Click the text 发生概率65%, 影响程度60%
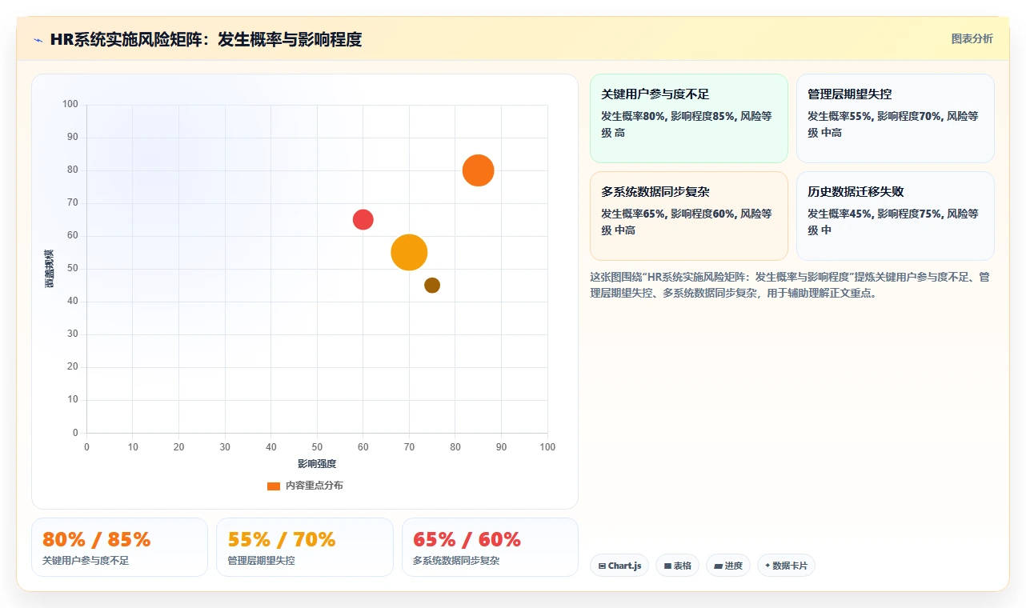 668,214
